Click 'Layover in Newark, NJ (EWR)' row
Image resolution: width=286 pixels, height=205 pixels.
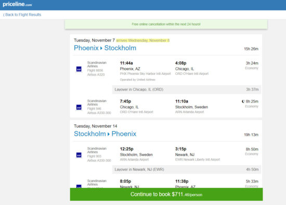[187, 170]
